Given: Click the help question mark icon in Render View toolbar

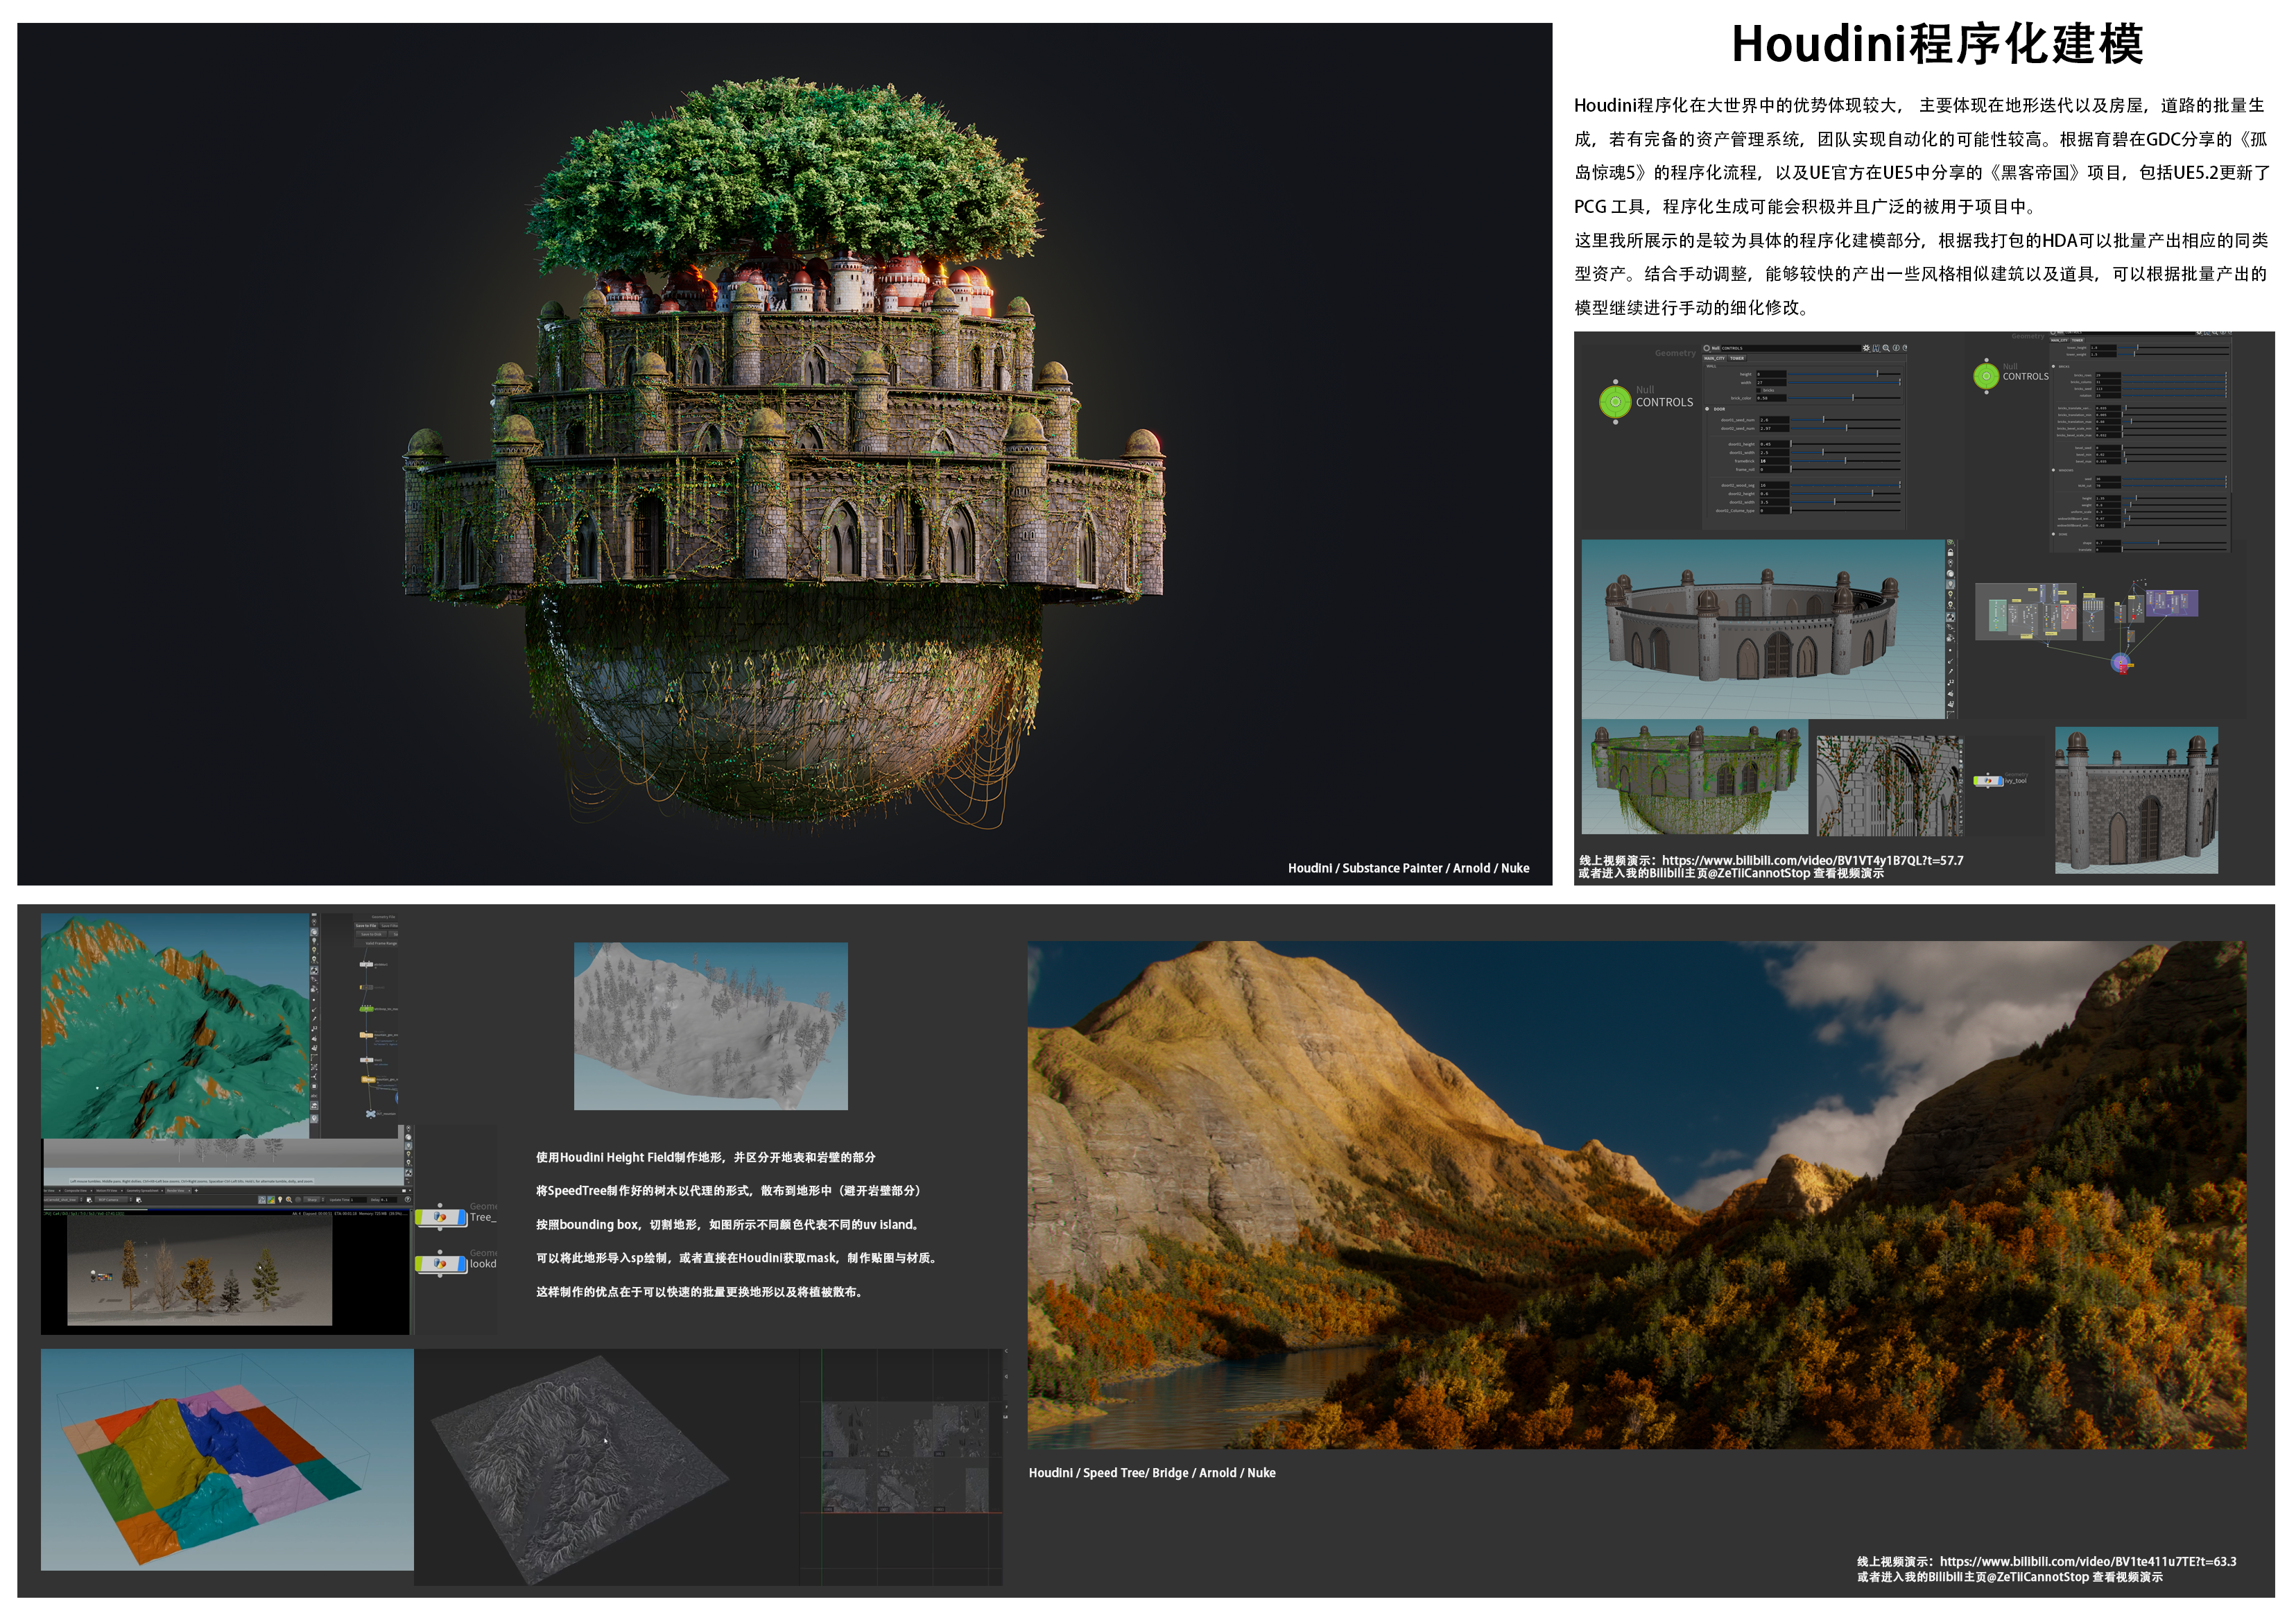Looking at the screenshot, I should (x=408, y=1200).
